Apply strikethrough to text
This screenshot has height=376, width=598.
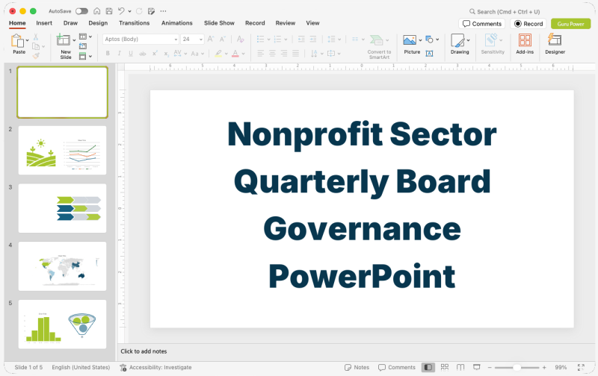tap(142, 54)
